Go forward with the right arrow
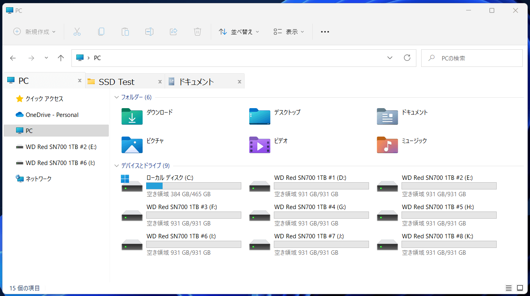 [x=31, y=58]
